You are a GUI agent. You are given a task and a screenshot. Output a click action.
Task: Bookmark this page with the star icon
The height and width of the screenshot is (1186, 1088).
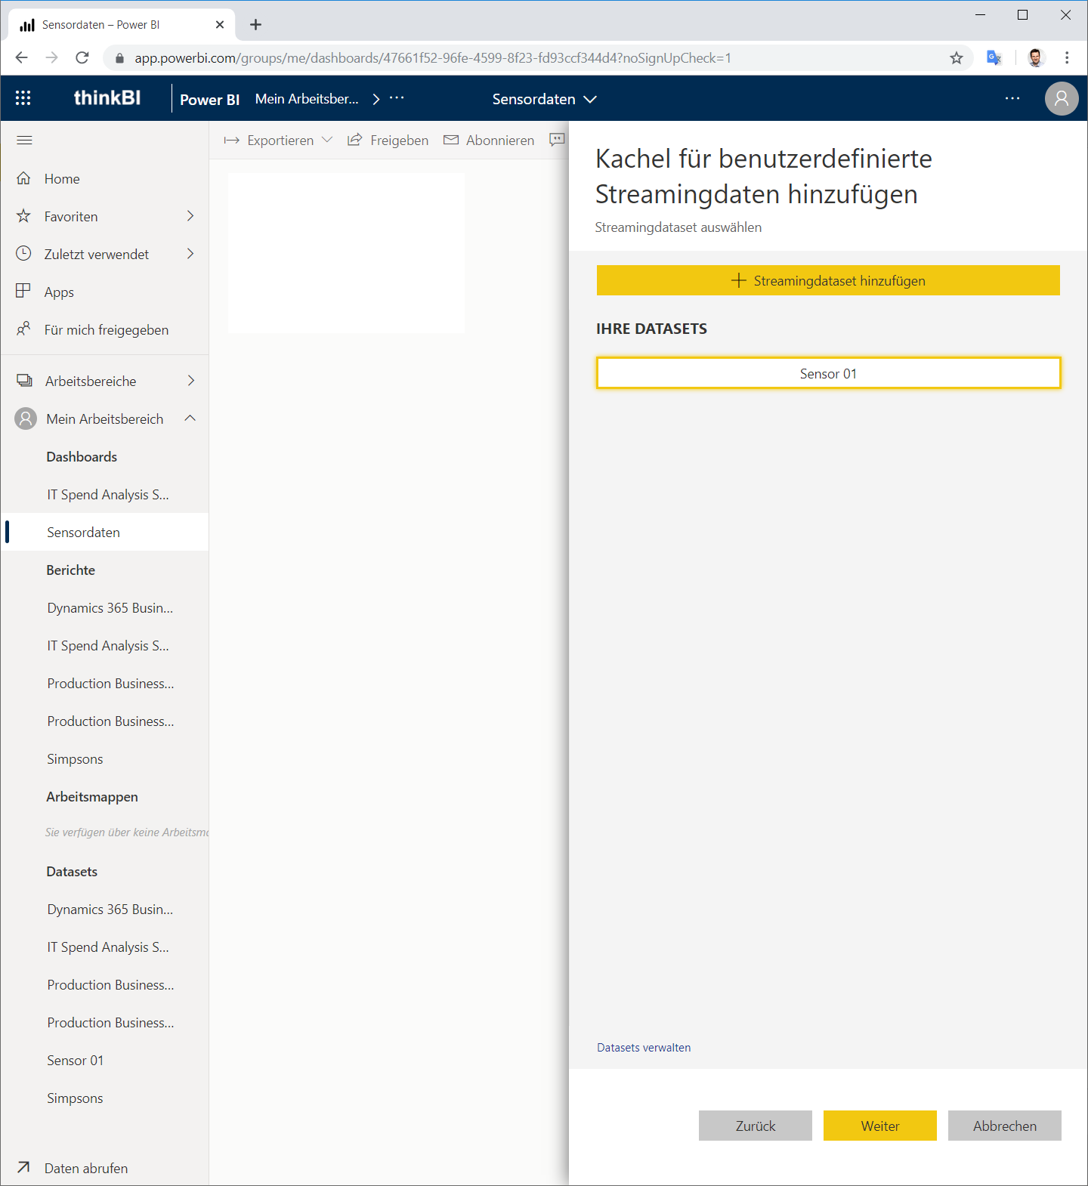point(957,57)
